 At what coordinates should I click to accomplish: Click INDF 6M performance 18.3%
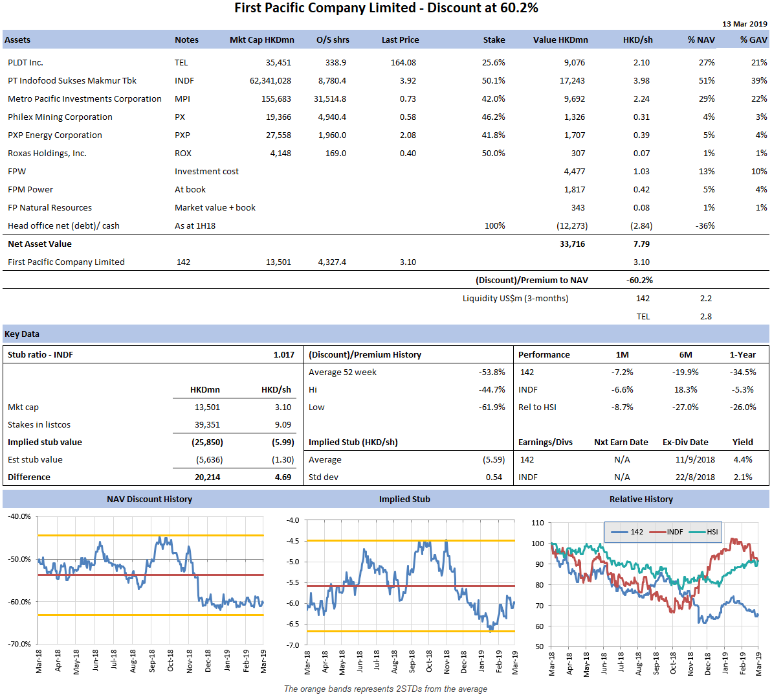tap(685, 390)
